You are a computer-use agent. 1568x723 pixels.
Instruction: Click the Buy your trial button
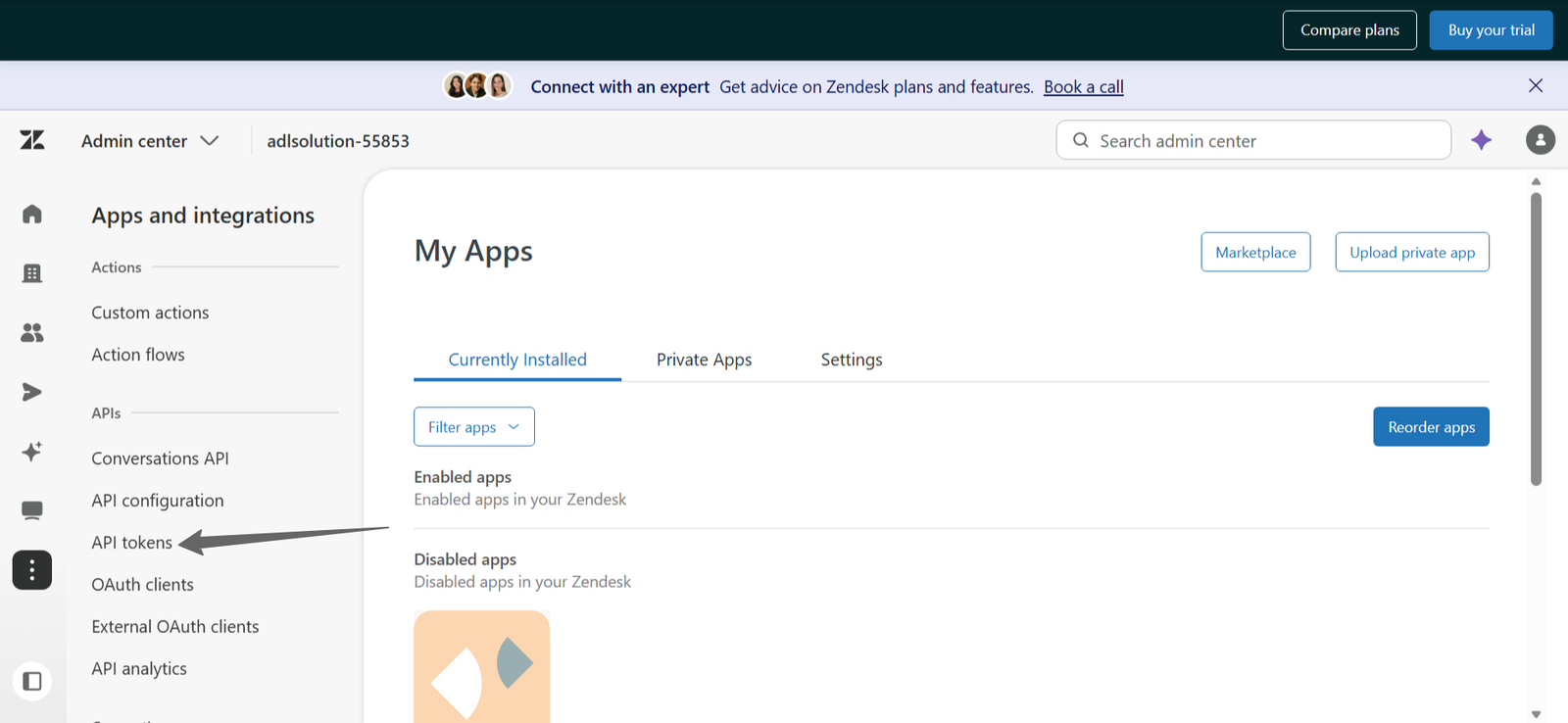pyautogui.click(x=1492, y=30)
